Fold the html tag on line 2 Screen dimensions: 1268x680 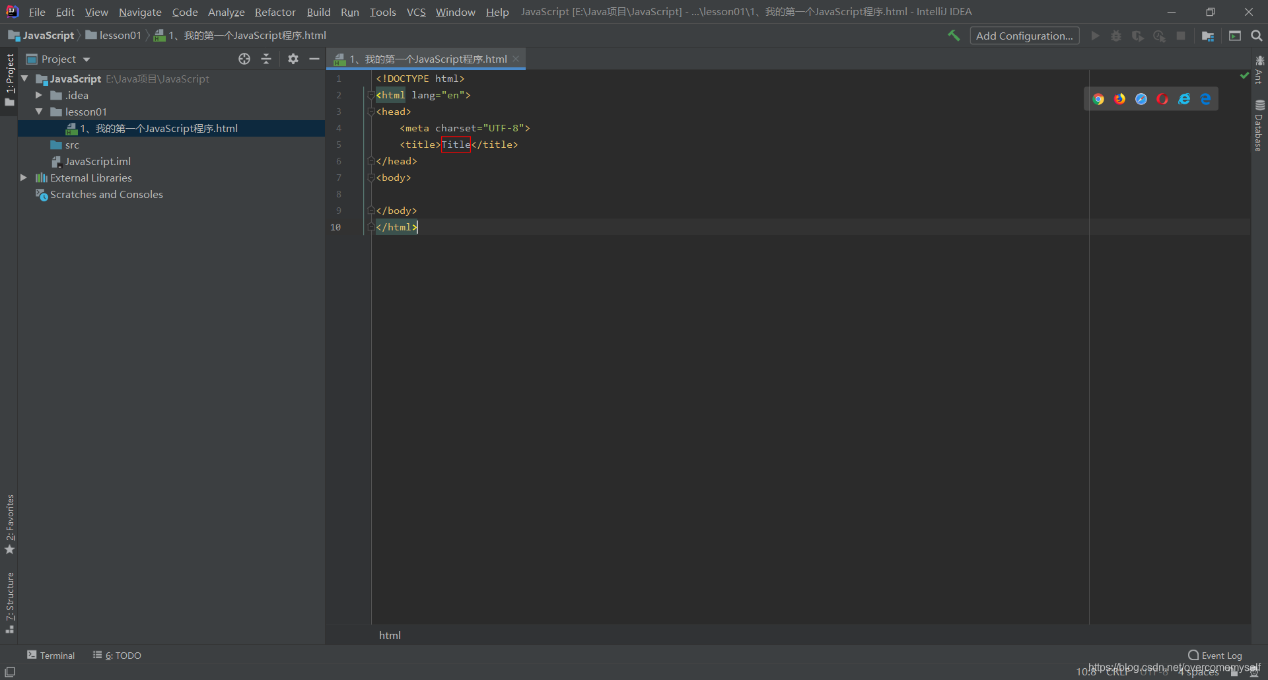[371, 95]
